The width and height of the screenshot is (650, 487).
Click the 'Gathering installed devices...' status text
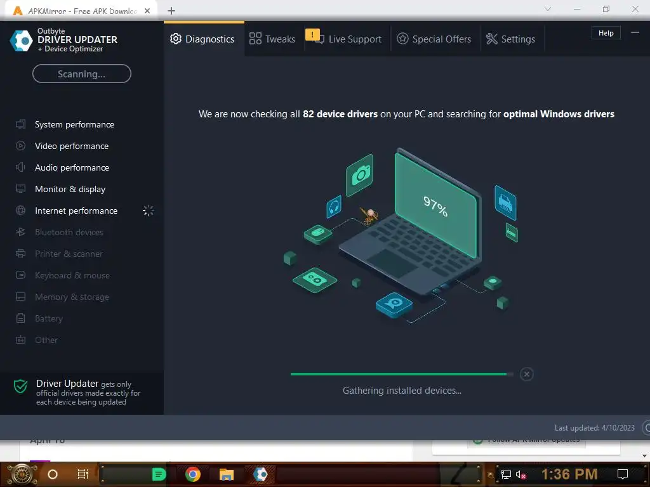click(402, 391)
